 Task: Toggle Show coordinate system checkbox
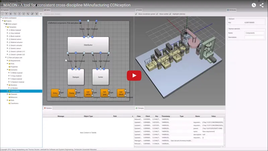tap(136, 14)
